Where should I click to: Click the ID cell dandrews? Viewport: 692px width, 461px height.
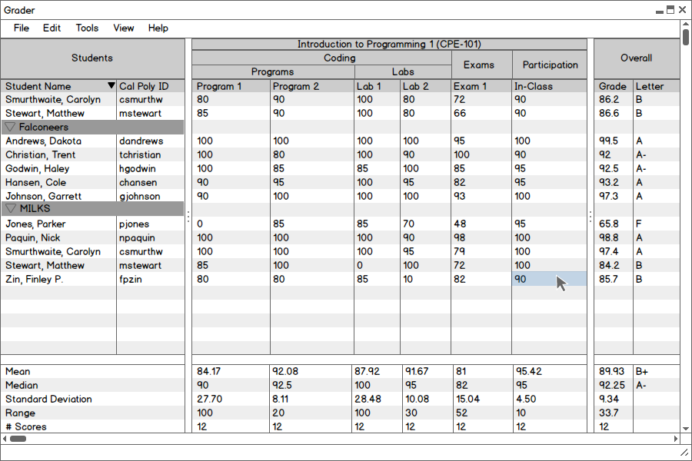tap(141, 141)
